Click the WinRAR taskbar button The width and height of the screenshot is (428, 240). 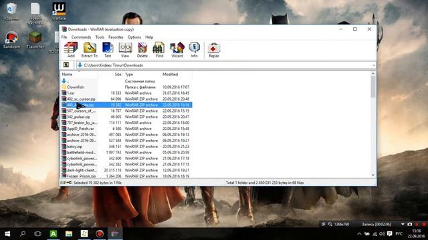coord(115,234)
